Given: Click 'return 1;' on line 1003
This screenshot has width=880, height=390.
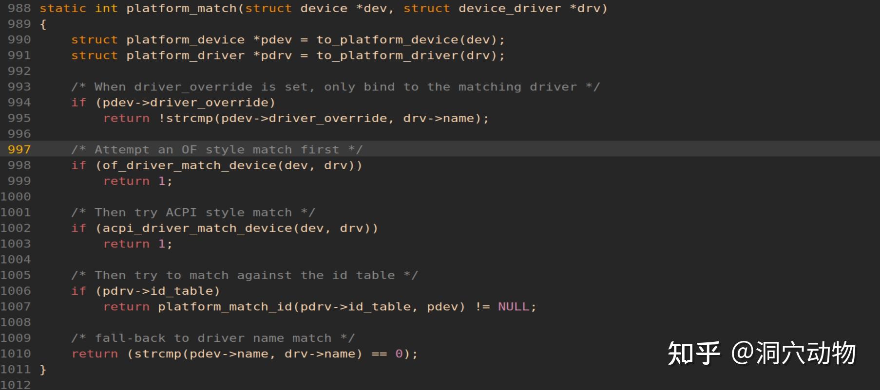Looking at the screenshot, I should click(137, 244).
